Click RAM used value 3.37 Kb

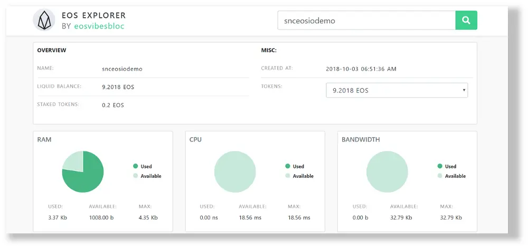point(58,218)
